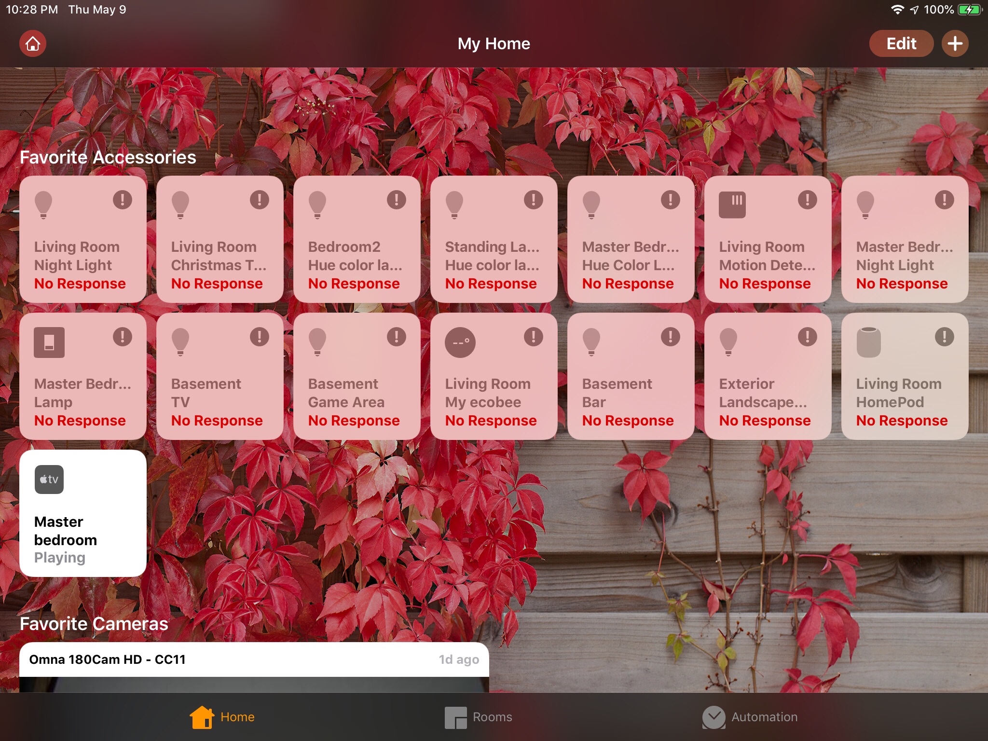Tap the home selector icon at top left
This screenshot has height=741, width=988.
tap(33, 44)
